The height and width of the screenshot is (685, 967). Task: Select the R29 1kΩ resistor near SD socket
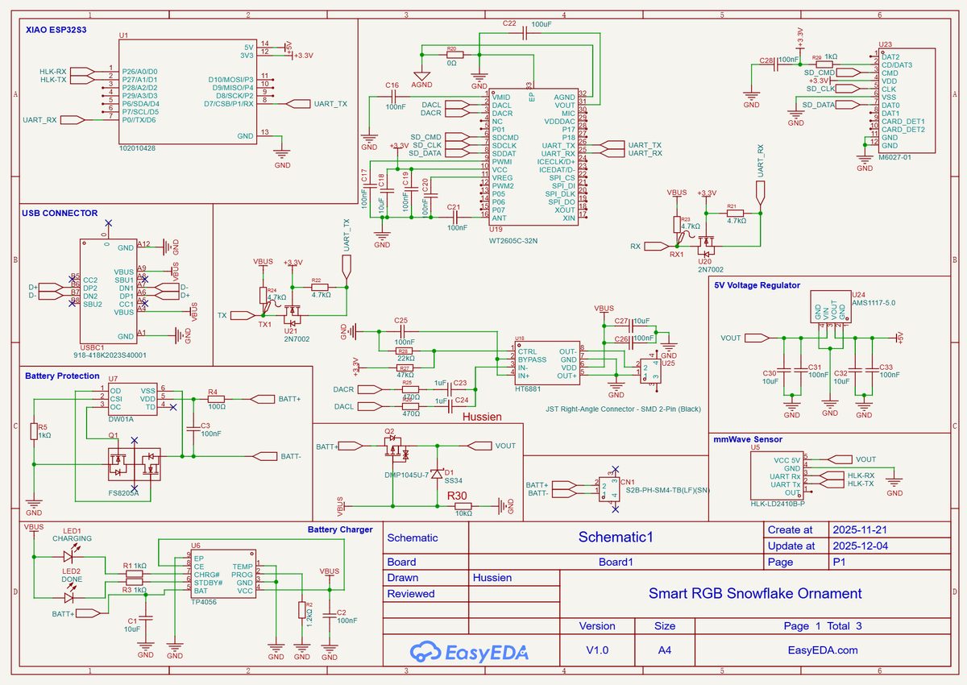[x=824, y=64]
